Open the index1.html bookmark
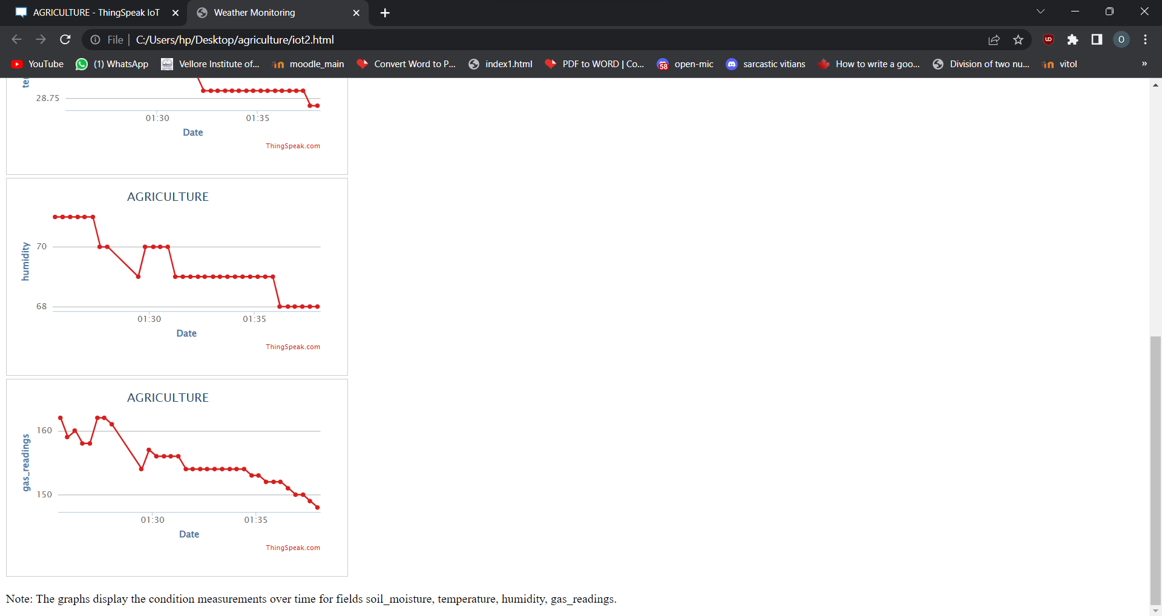Screen dimensions: 1162x616 coord(501,64)
